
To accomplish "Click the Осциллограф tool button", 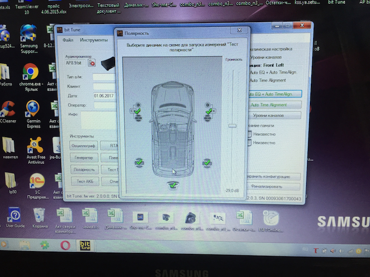I will tap(84, 146).
